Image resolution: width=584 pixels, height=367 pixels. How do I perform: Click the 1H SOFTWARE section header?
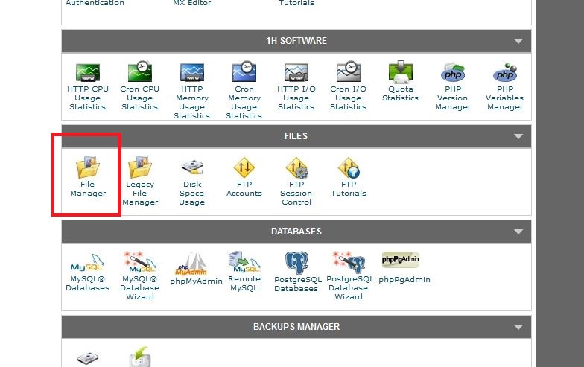pyautogui.click(x=296, y=41)
